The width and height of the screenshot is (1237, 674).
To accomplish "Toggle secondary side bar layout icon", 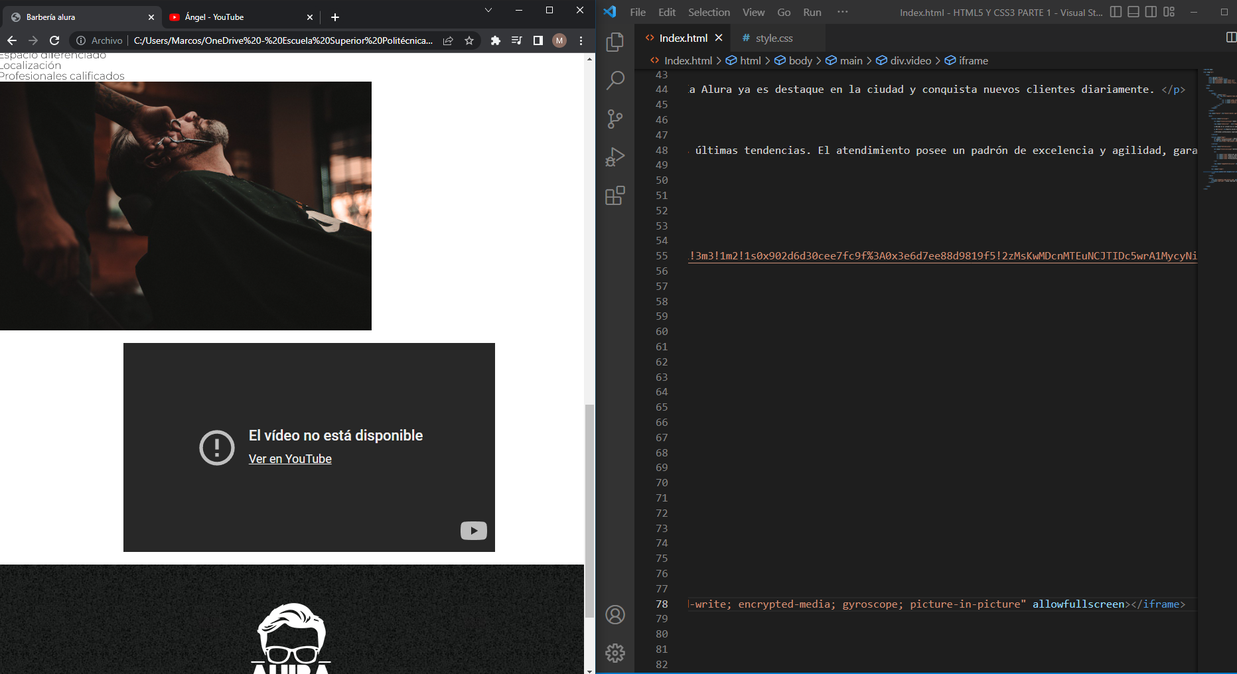I will click(x=1151, y=12).
